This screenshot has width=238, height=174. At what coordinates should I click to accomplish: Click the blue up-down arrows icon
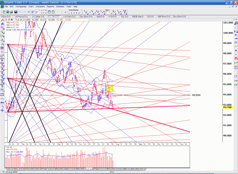coord(236,32)
